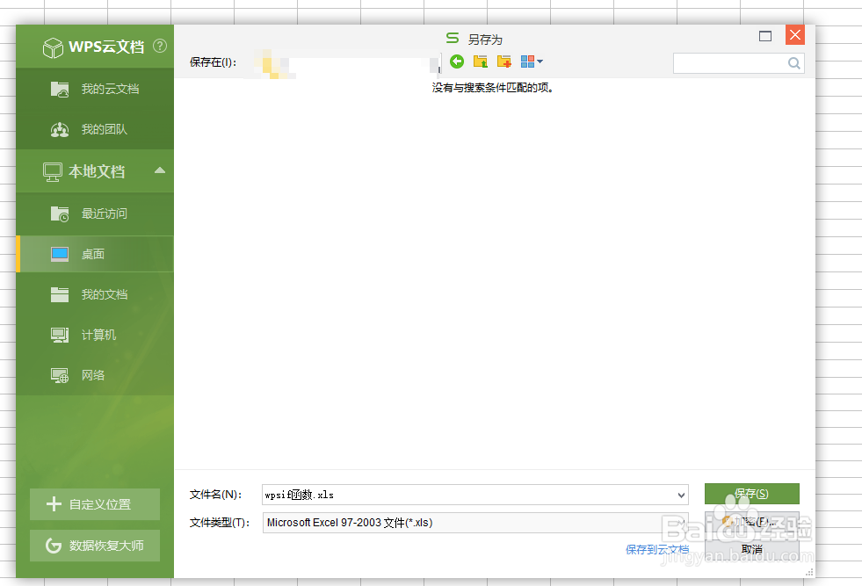This screenshot has height=586, width=862.
Task: Click the Cancel (取消) button
Action: tap(751, 550)
